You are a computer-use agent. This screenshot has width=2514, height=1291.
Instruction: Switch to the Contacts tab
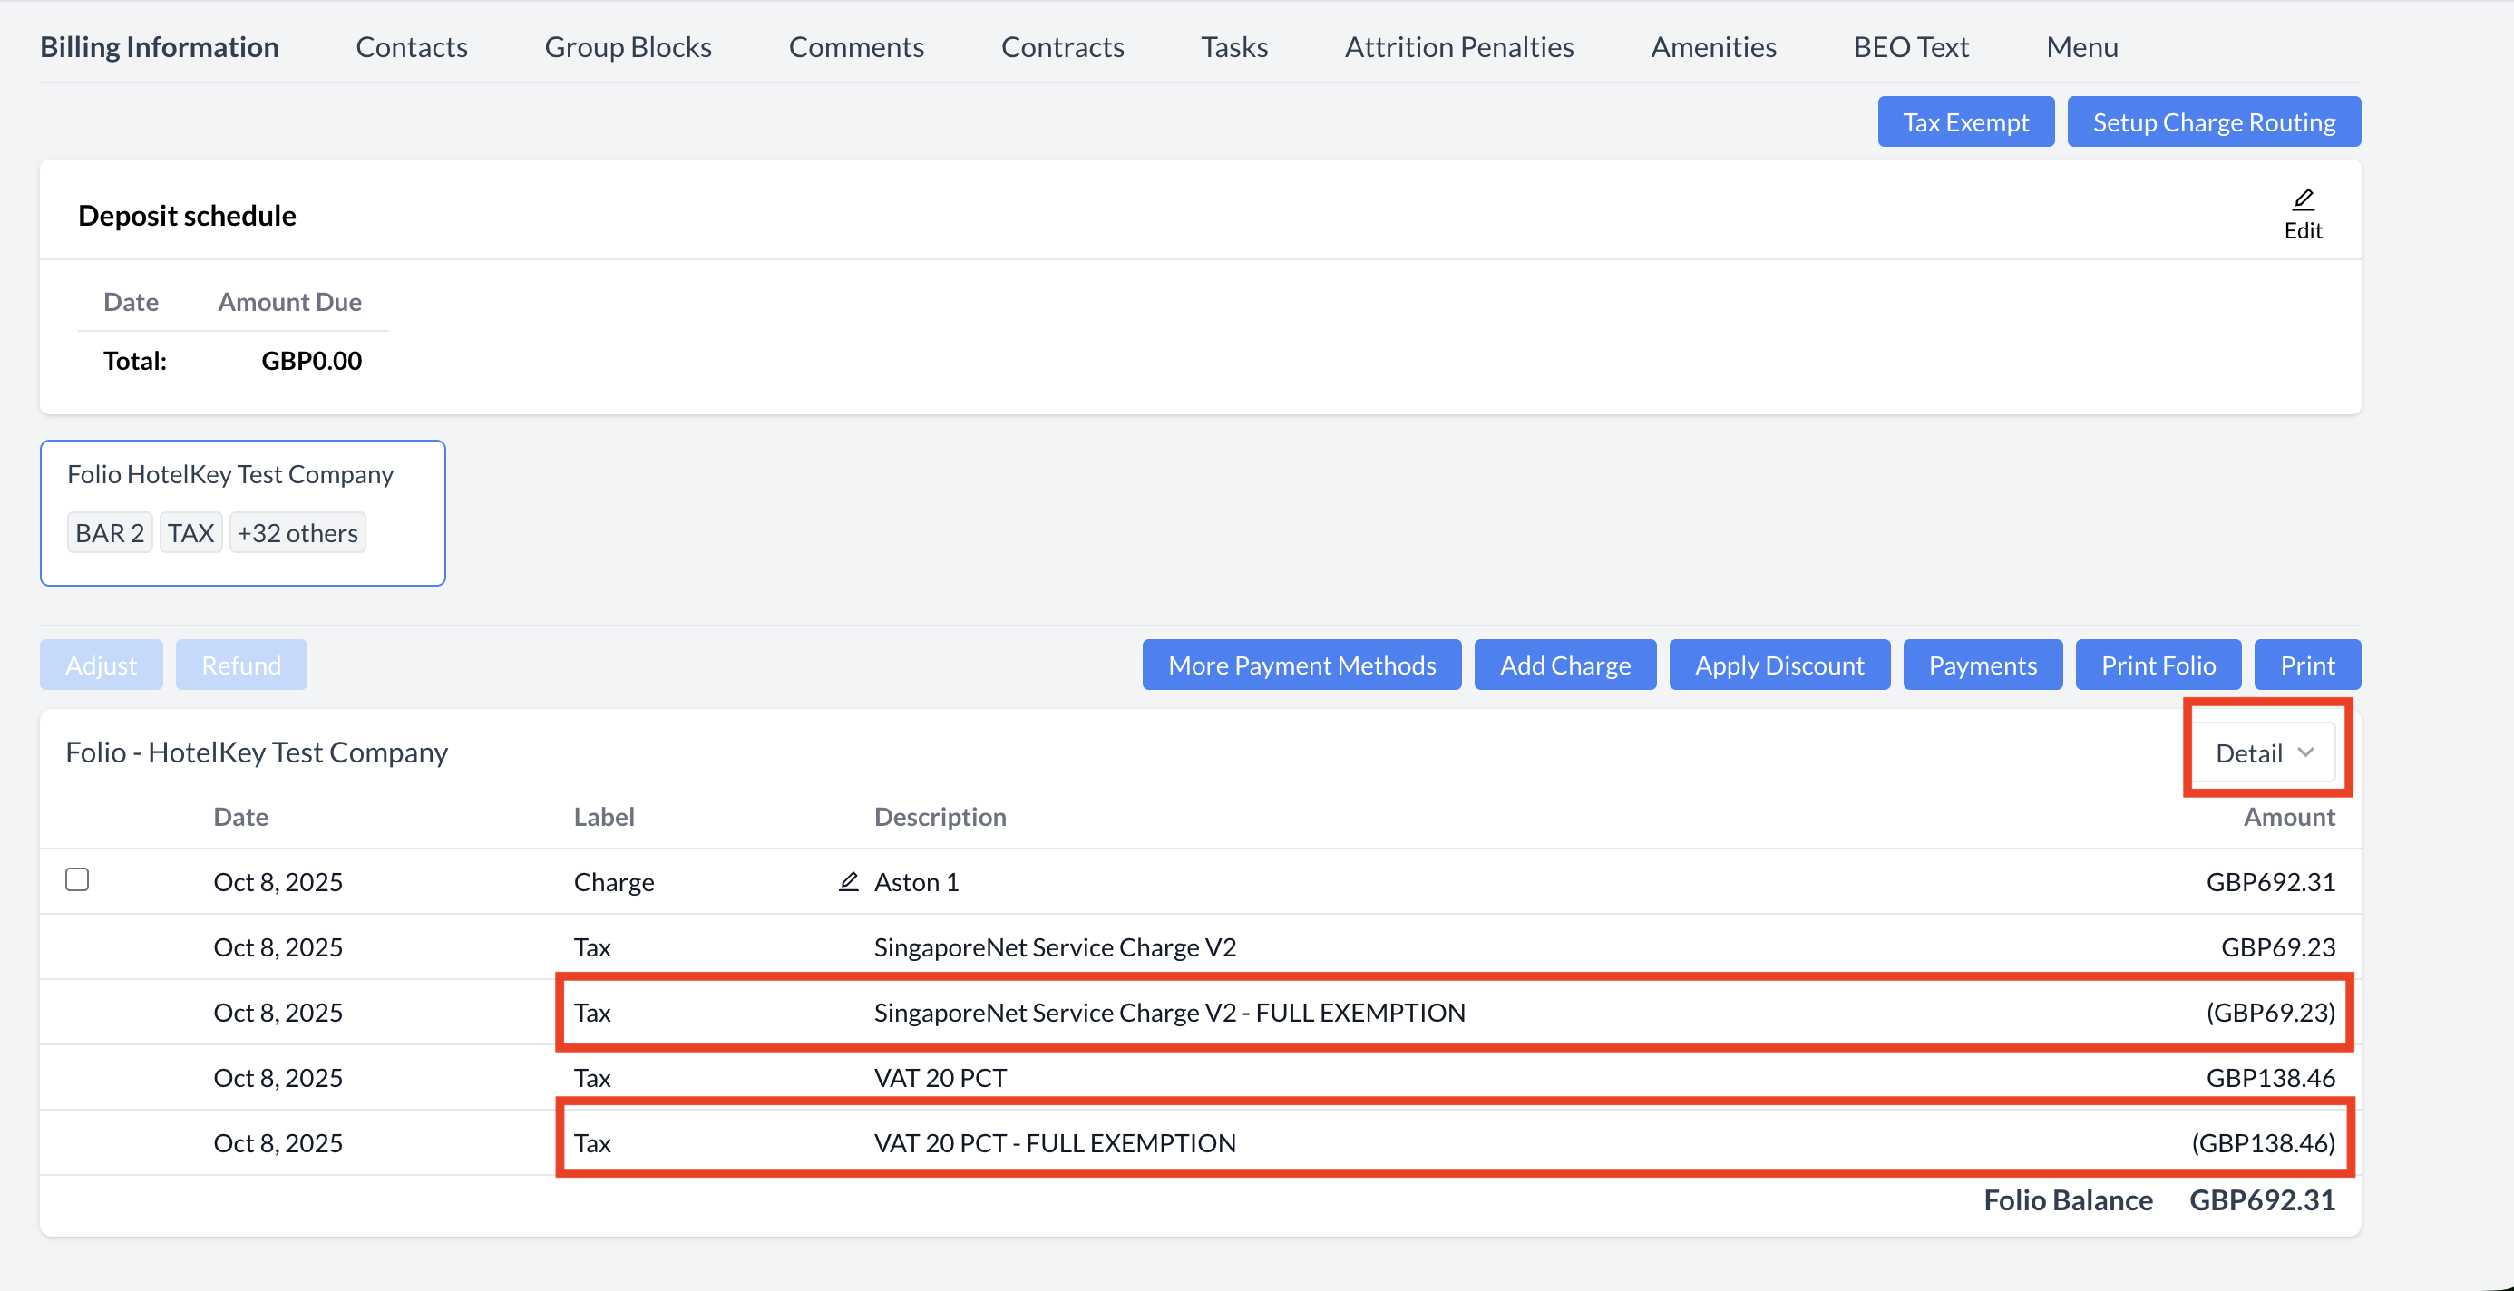411,47
